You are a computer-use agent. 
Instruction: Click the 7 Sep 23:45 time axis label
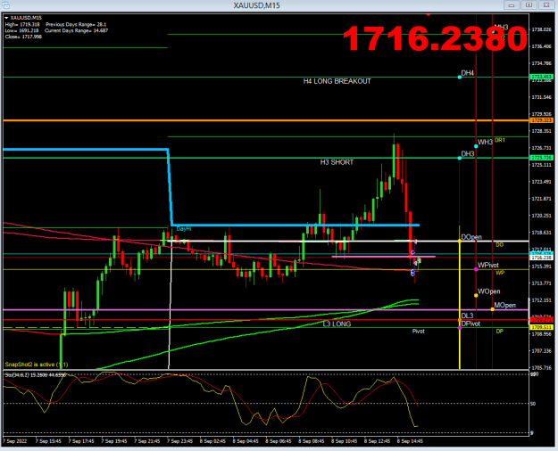point(179,441)
